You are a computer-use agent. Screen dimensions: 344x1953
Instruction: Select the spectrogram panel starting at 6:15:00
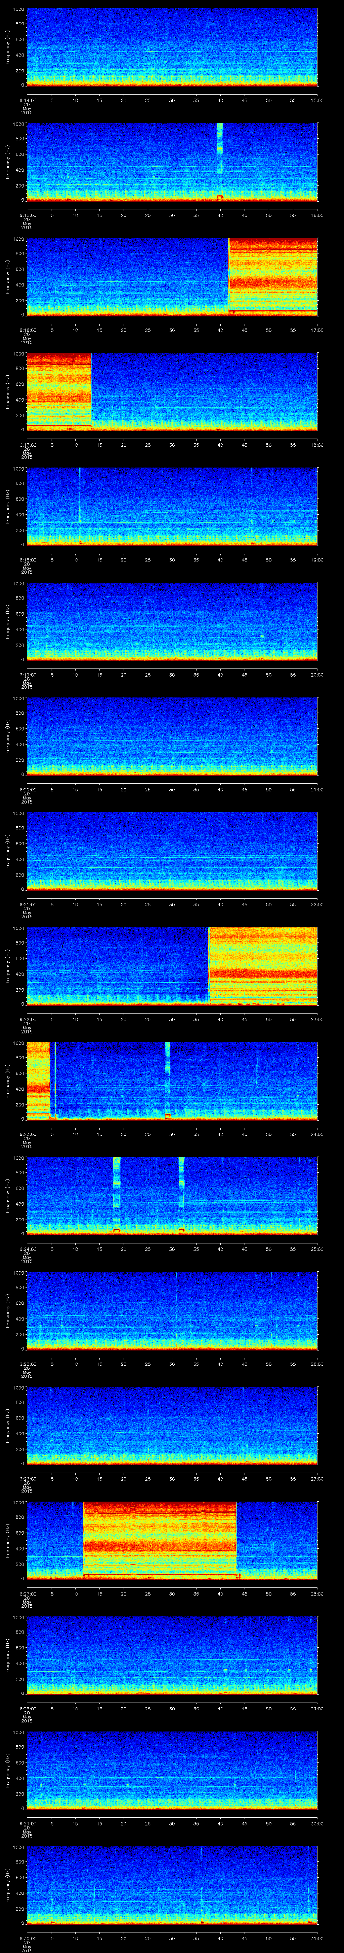coord(172,162)
